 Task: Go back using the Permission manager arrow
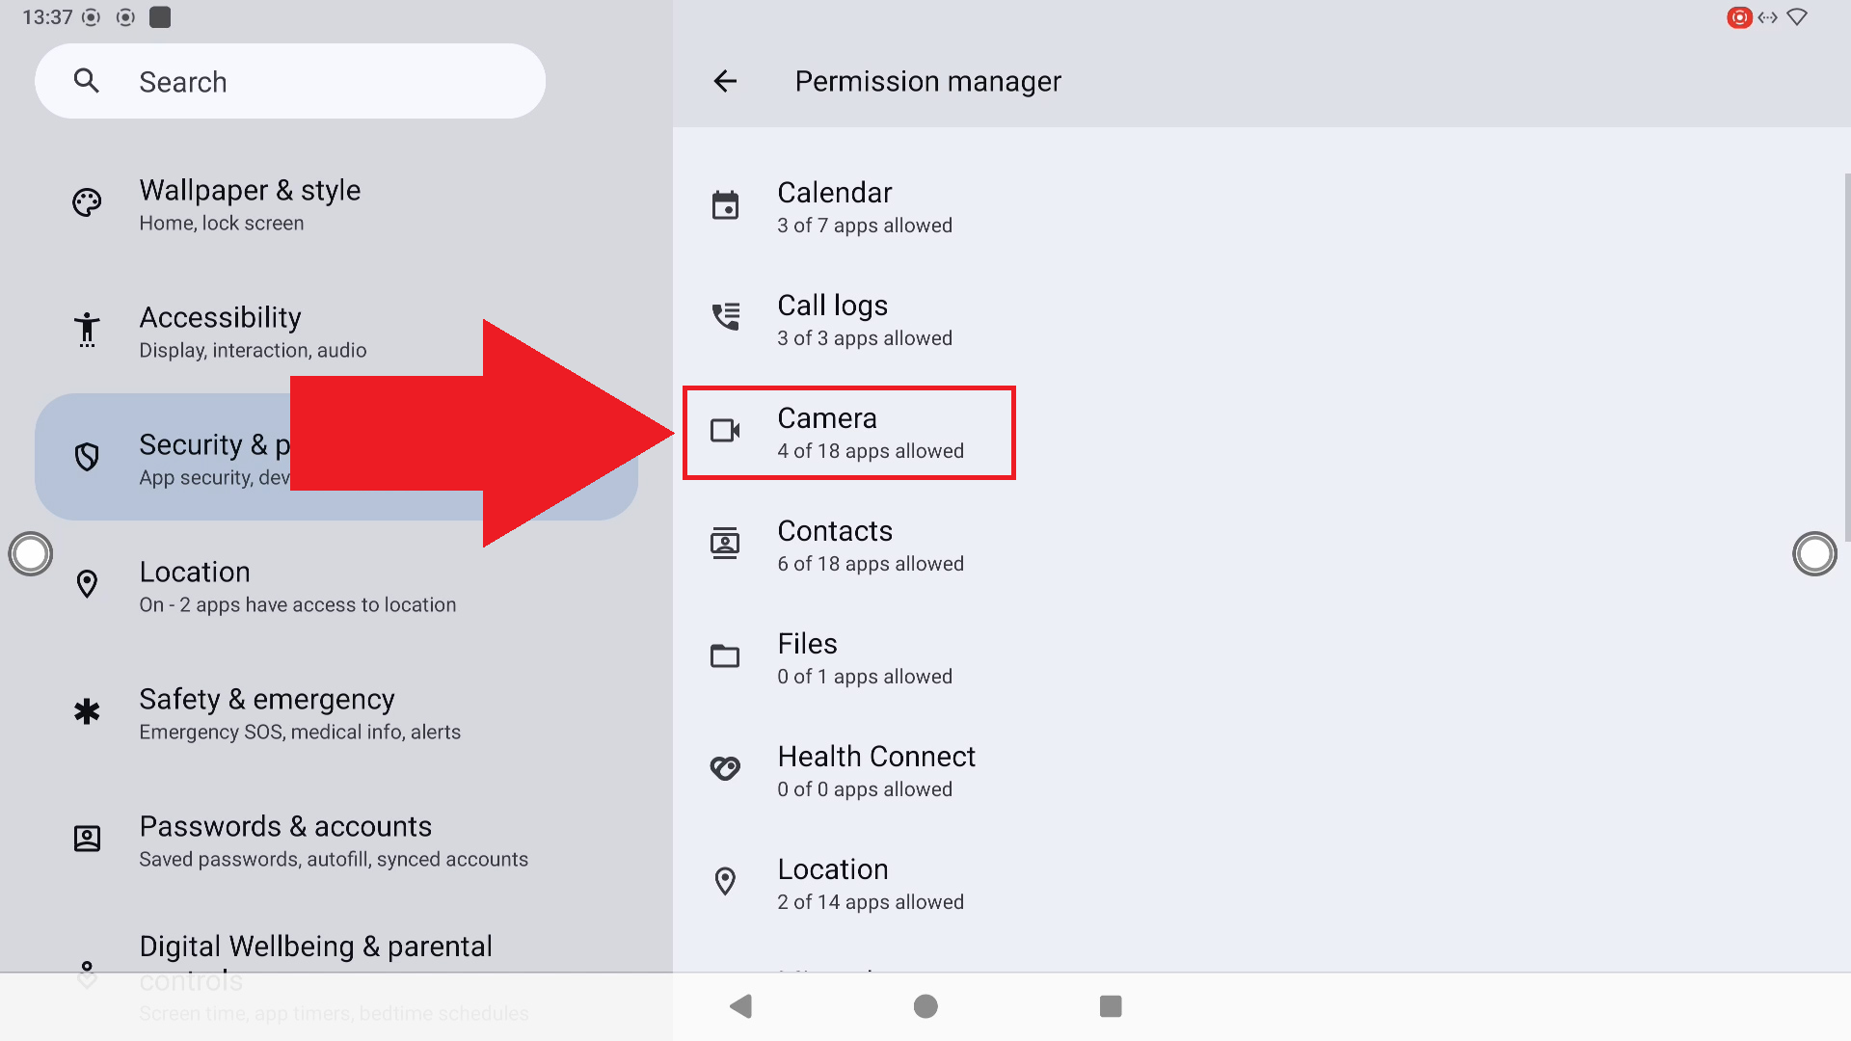click(725, 82)
